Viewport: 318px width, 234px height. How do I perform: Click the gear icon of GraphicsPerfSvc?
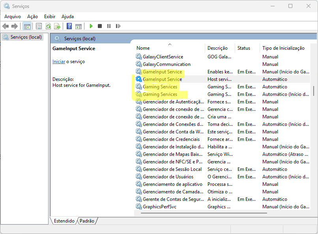pyautogui.click(x=139, y=207)
